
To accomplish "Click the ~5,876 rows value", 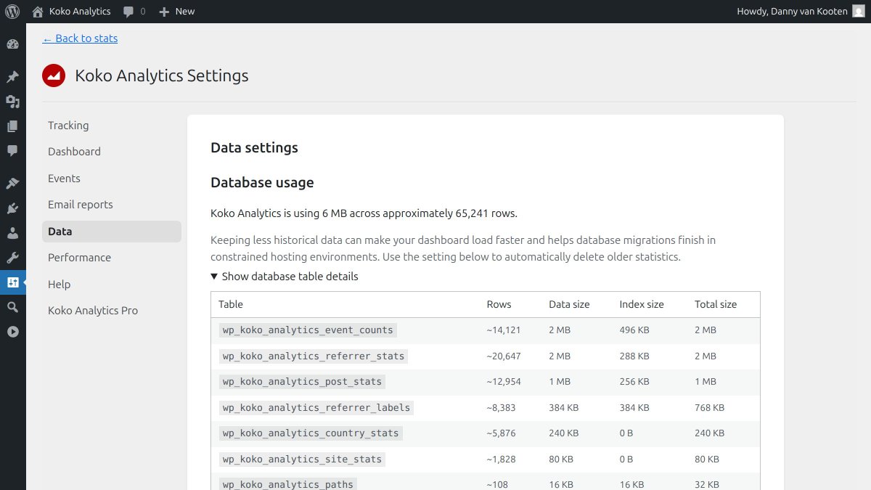I will [501, 433].
